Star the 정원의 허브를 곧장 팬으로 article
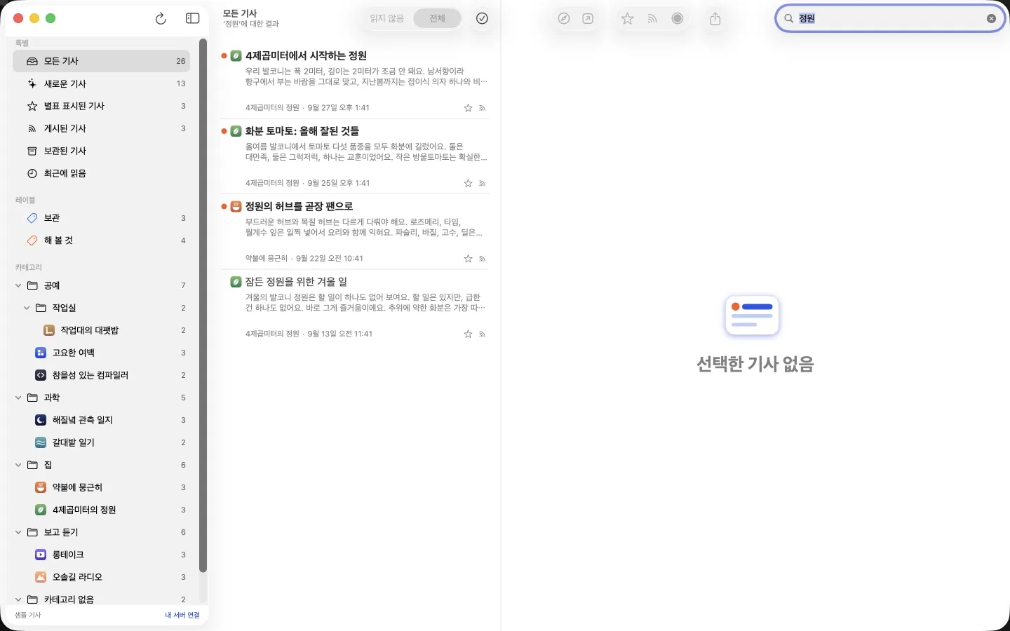This screenshot has width=1010, height=631. 468,259
